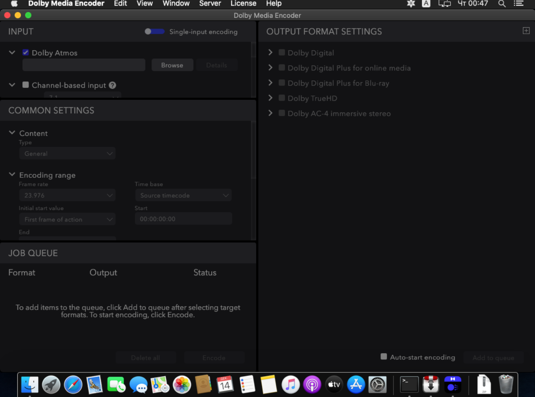This screenshot has width=535, height=397.
Task: Open the Music app in the dock
Action: pos(290,384)
